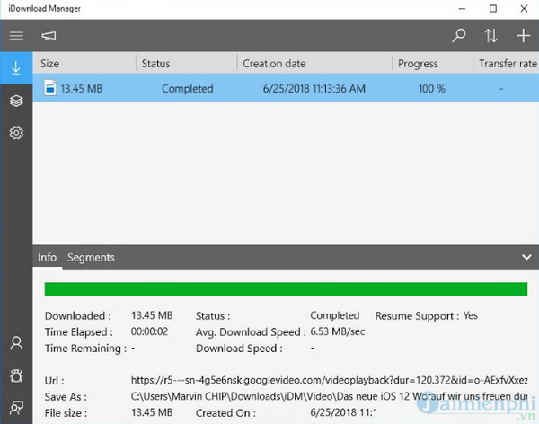Open the user account sidebar icon
Screen dimensions: 539x424
16,343
